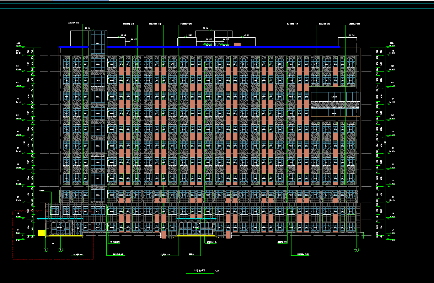This screenshot has width=434, height=283.
Task: Click the 49.100 elevation marker at top left
Action: [x=86, y=28]
